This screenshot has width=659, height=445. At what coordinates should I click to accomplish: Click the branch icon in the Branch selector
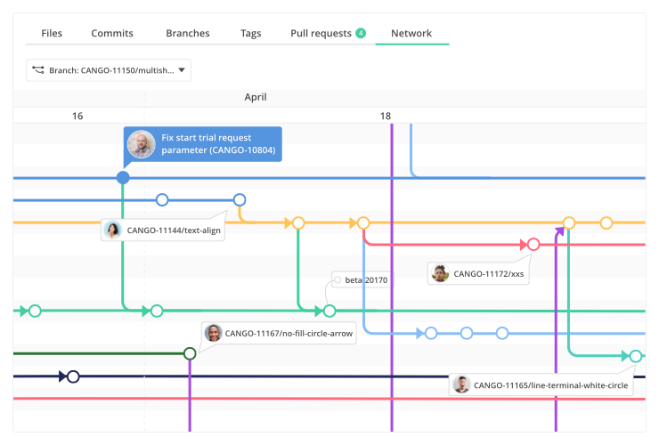(x=38, y=70)
